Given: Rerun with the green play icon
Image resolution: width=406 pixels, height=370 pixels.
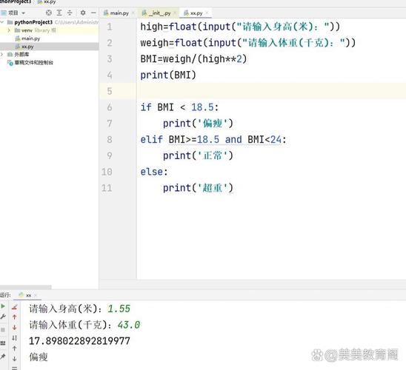Looking at the screenshot, I should pos(3,306).
